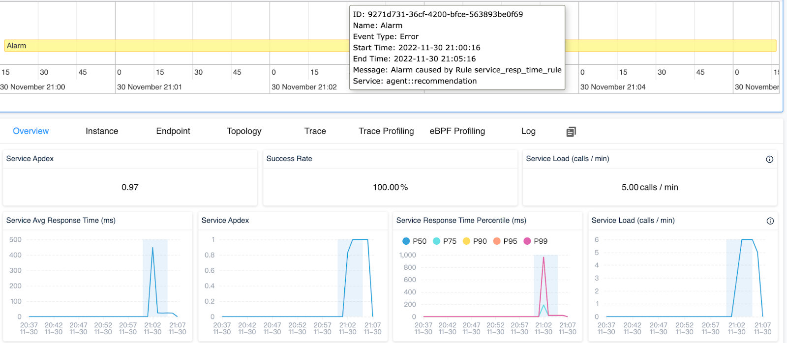This screenshot has width=787, height=343.
Task: Open the eBPF Profiling tab
Action: click(457, 131)
